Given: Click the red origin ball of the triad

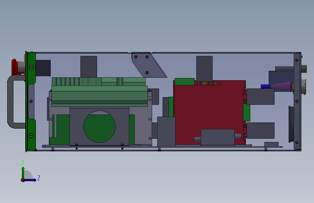Looking at the screenshot, I should (x=22, y=180).
